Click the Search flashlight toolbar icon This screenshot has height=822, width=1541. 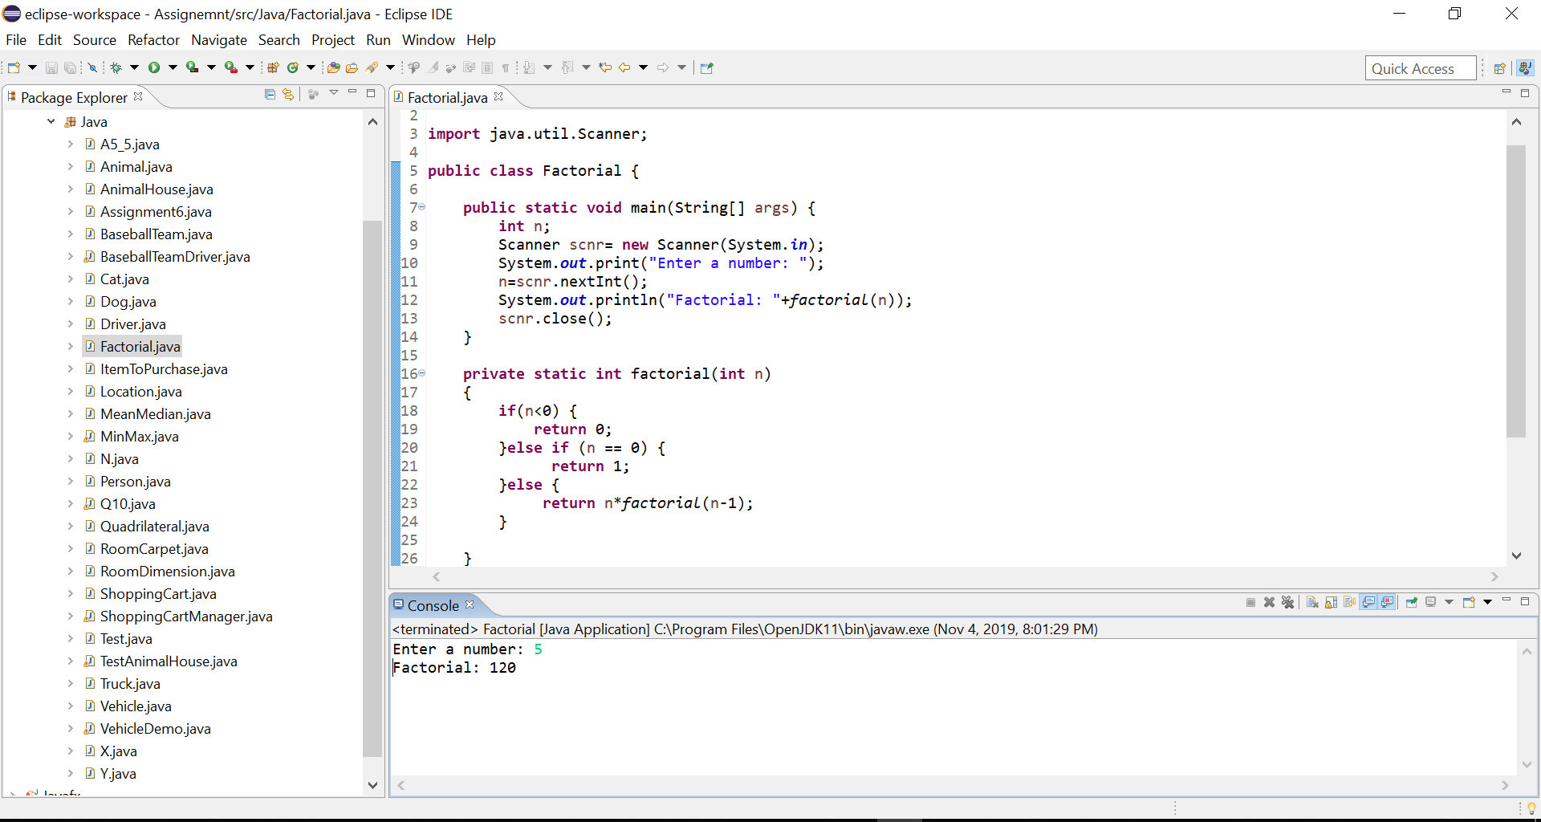372,68
